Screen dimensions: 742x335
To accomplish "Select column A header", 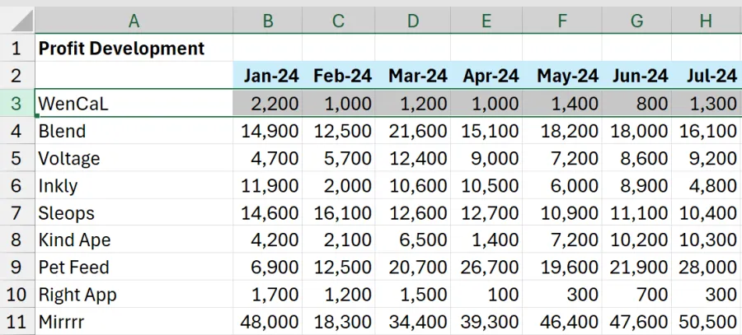I will [134, 21].
